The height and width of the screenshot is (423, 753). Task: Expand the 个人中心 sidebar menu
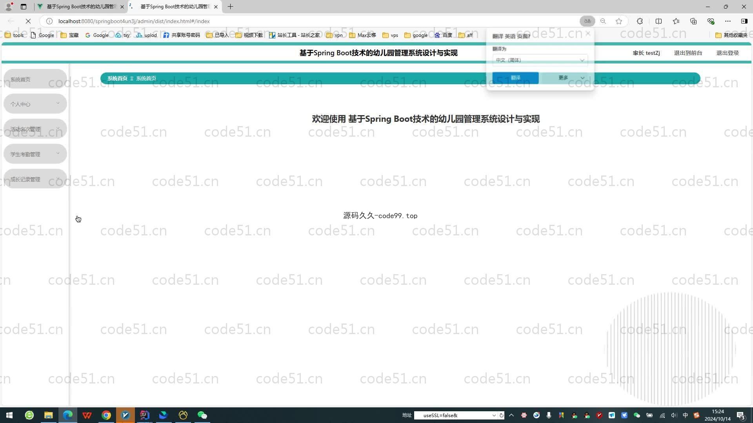click(35, 104)
